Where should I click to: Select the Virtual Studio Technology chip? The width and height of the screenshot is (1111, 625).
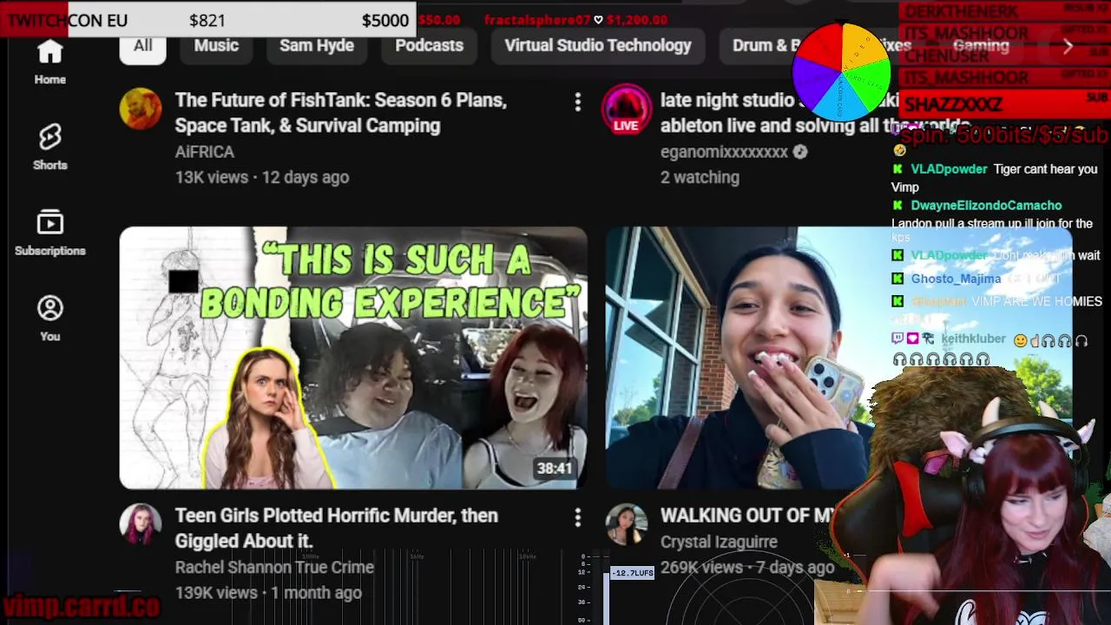[x=598, y=45]
